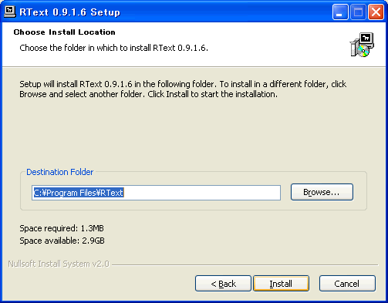The width and height of the screenshot is (388, 303).
Task: Click the disabled maximize button
Action: tap(358, 12)
